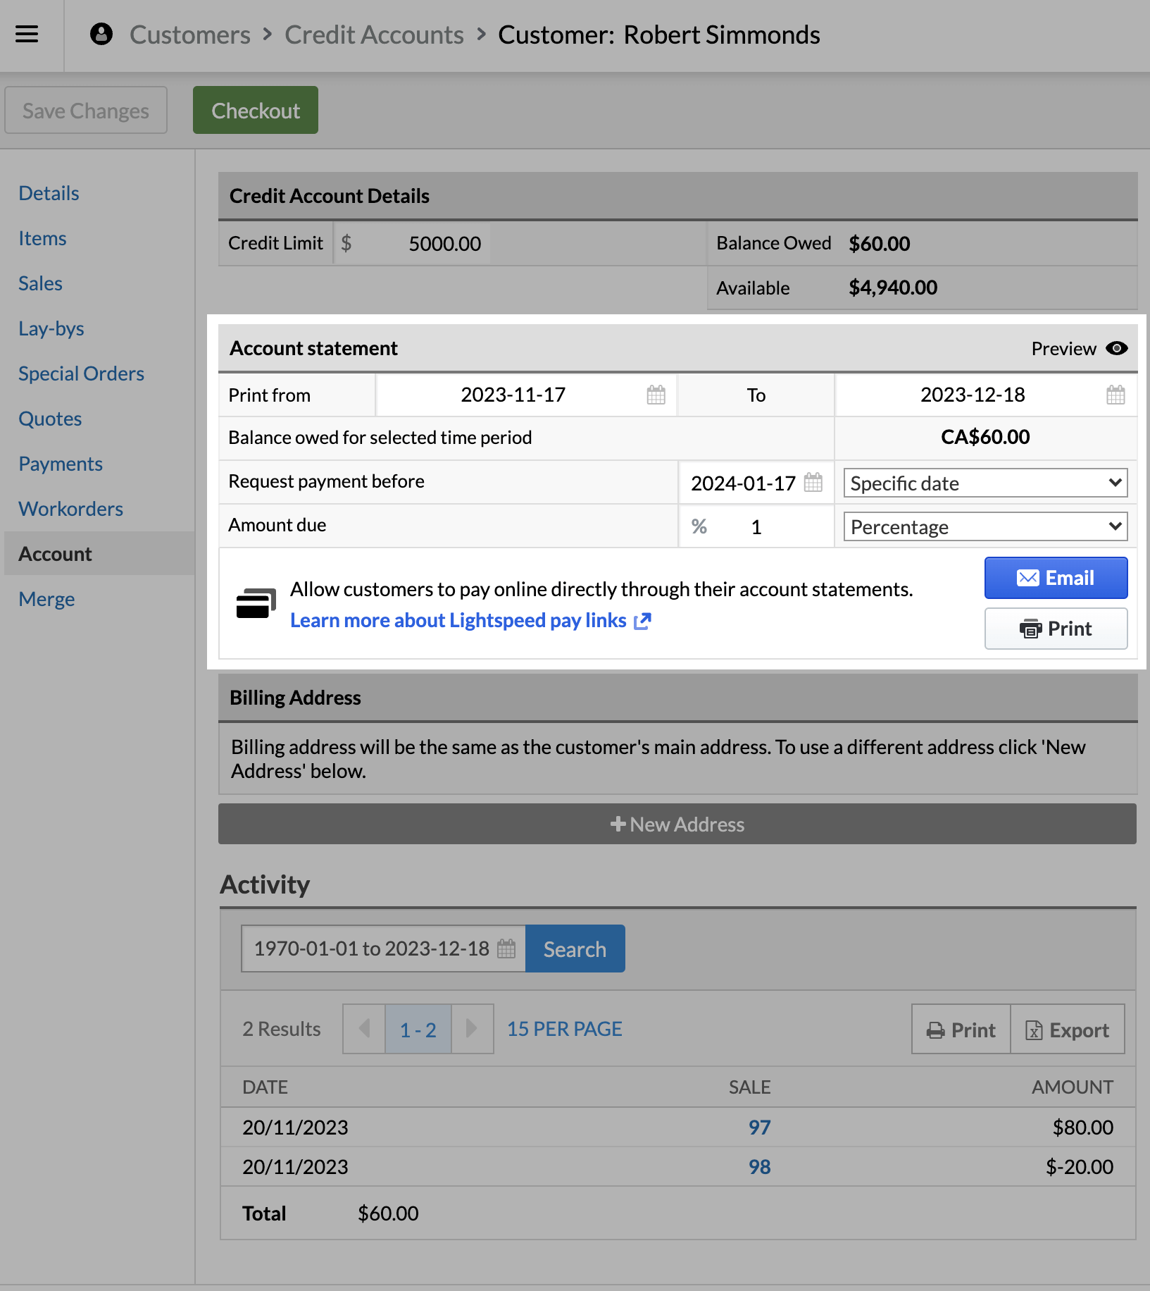The height and width of the screenshot is (1291, 1150).
Task: Go to next page of activity results
Action: [x=472, y=1029]
